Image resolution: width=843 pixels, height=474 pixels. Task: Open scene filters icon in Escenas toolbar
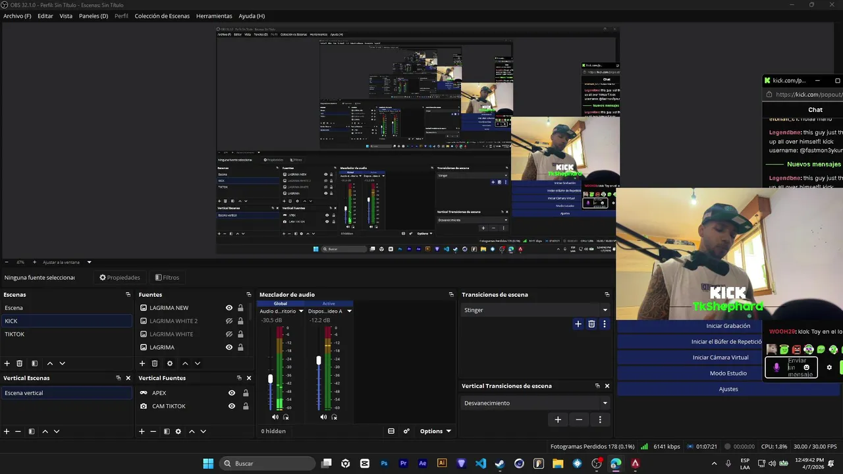[34, 363]
